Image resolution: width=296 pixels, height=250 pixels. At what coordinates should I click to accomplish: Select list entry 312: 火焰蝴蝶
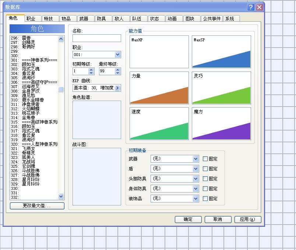pos(34,109)
